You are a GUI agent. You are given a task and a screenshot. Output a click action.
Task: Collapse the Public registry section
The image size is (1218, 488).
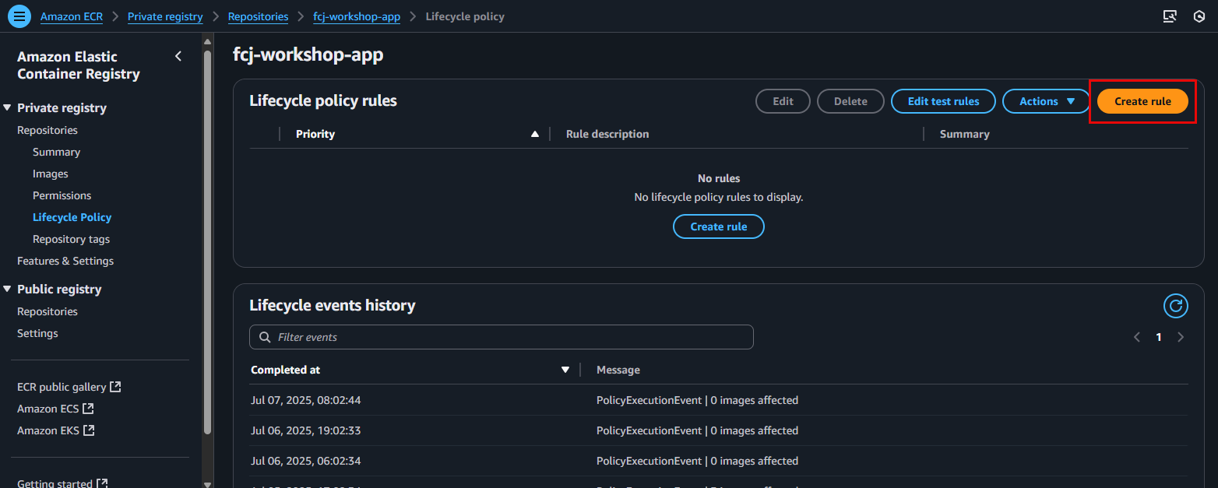click(x=8, y=290)
